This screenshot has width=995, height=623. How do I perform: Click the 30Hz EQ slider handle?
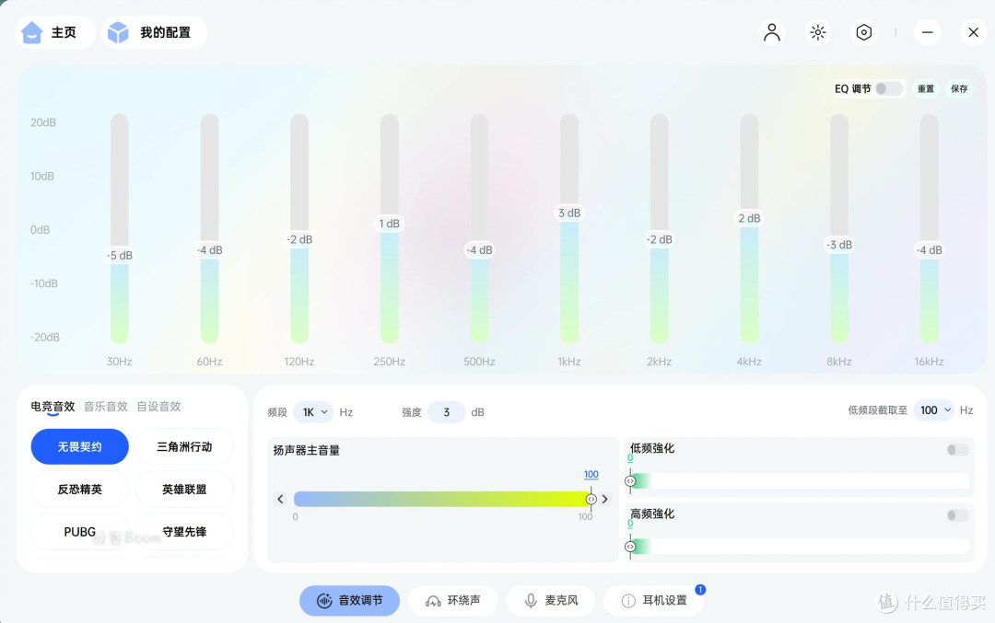[x=119, y=256]
